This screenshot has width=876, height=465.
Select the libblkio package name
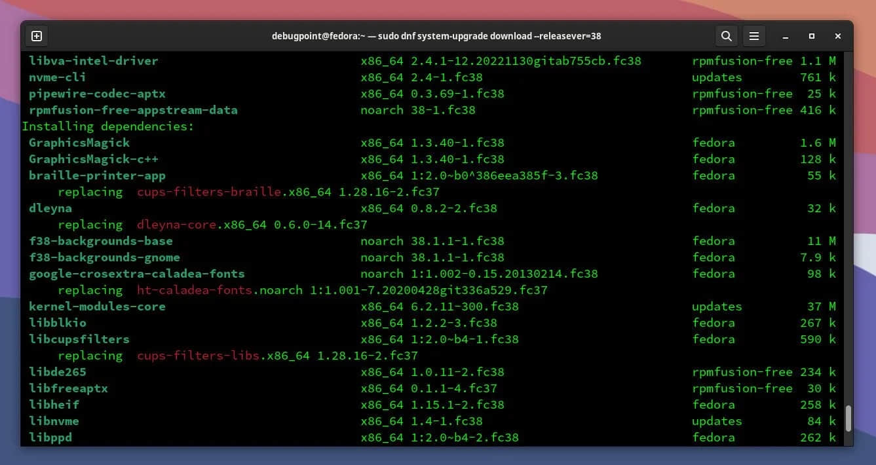(58, 323)
